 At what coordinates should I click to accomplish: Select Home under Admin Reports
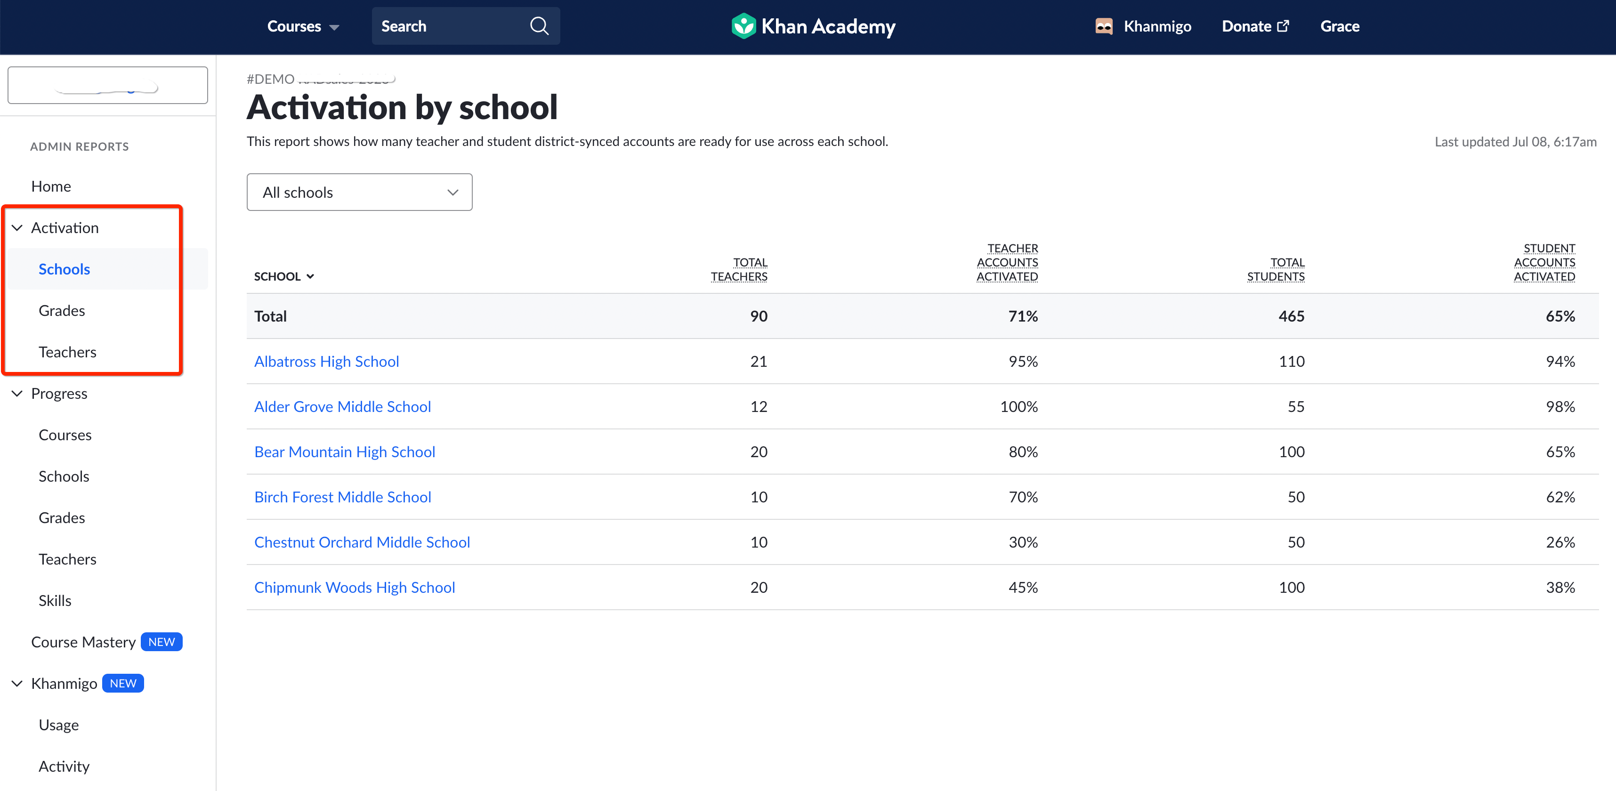pos(51,186)
